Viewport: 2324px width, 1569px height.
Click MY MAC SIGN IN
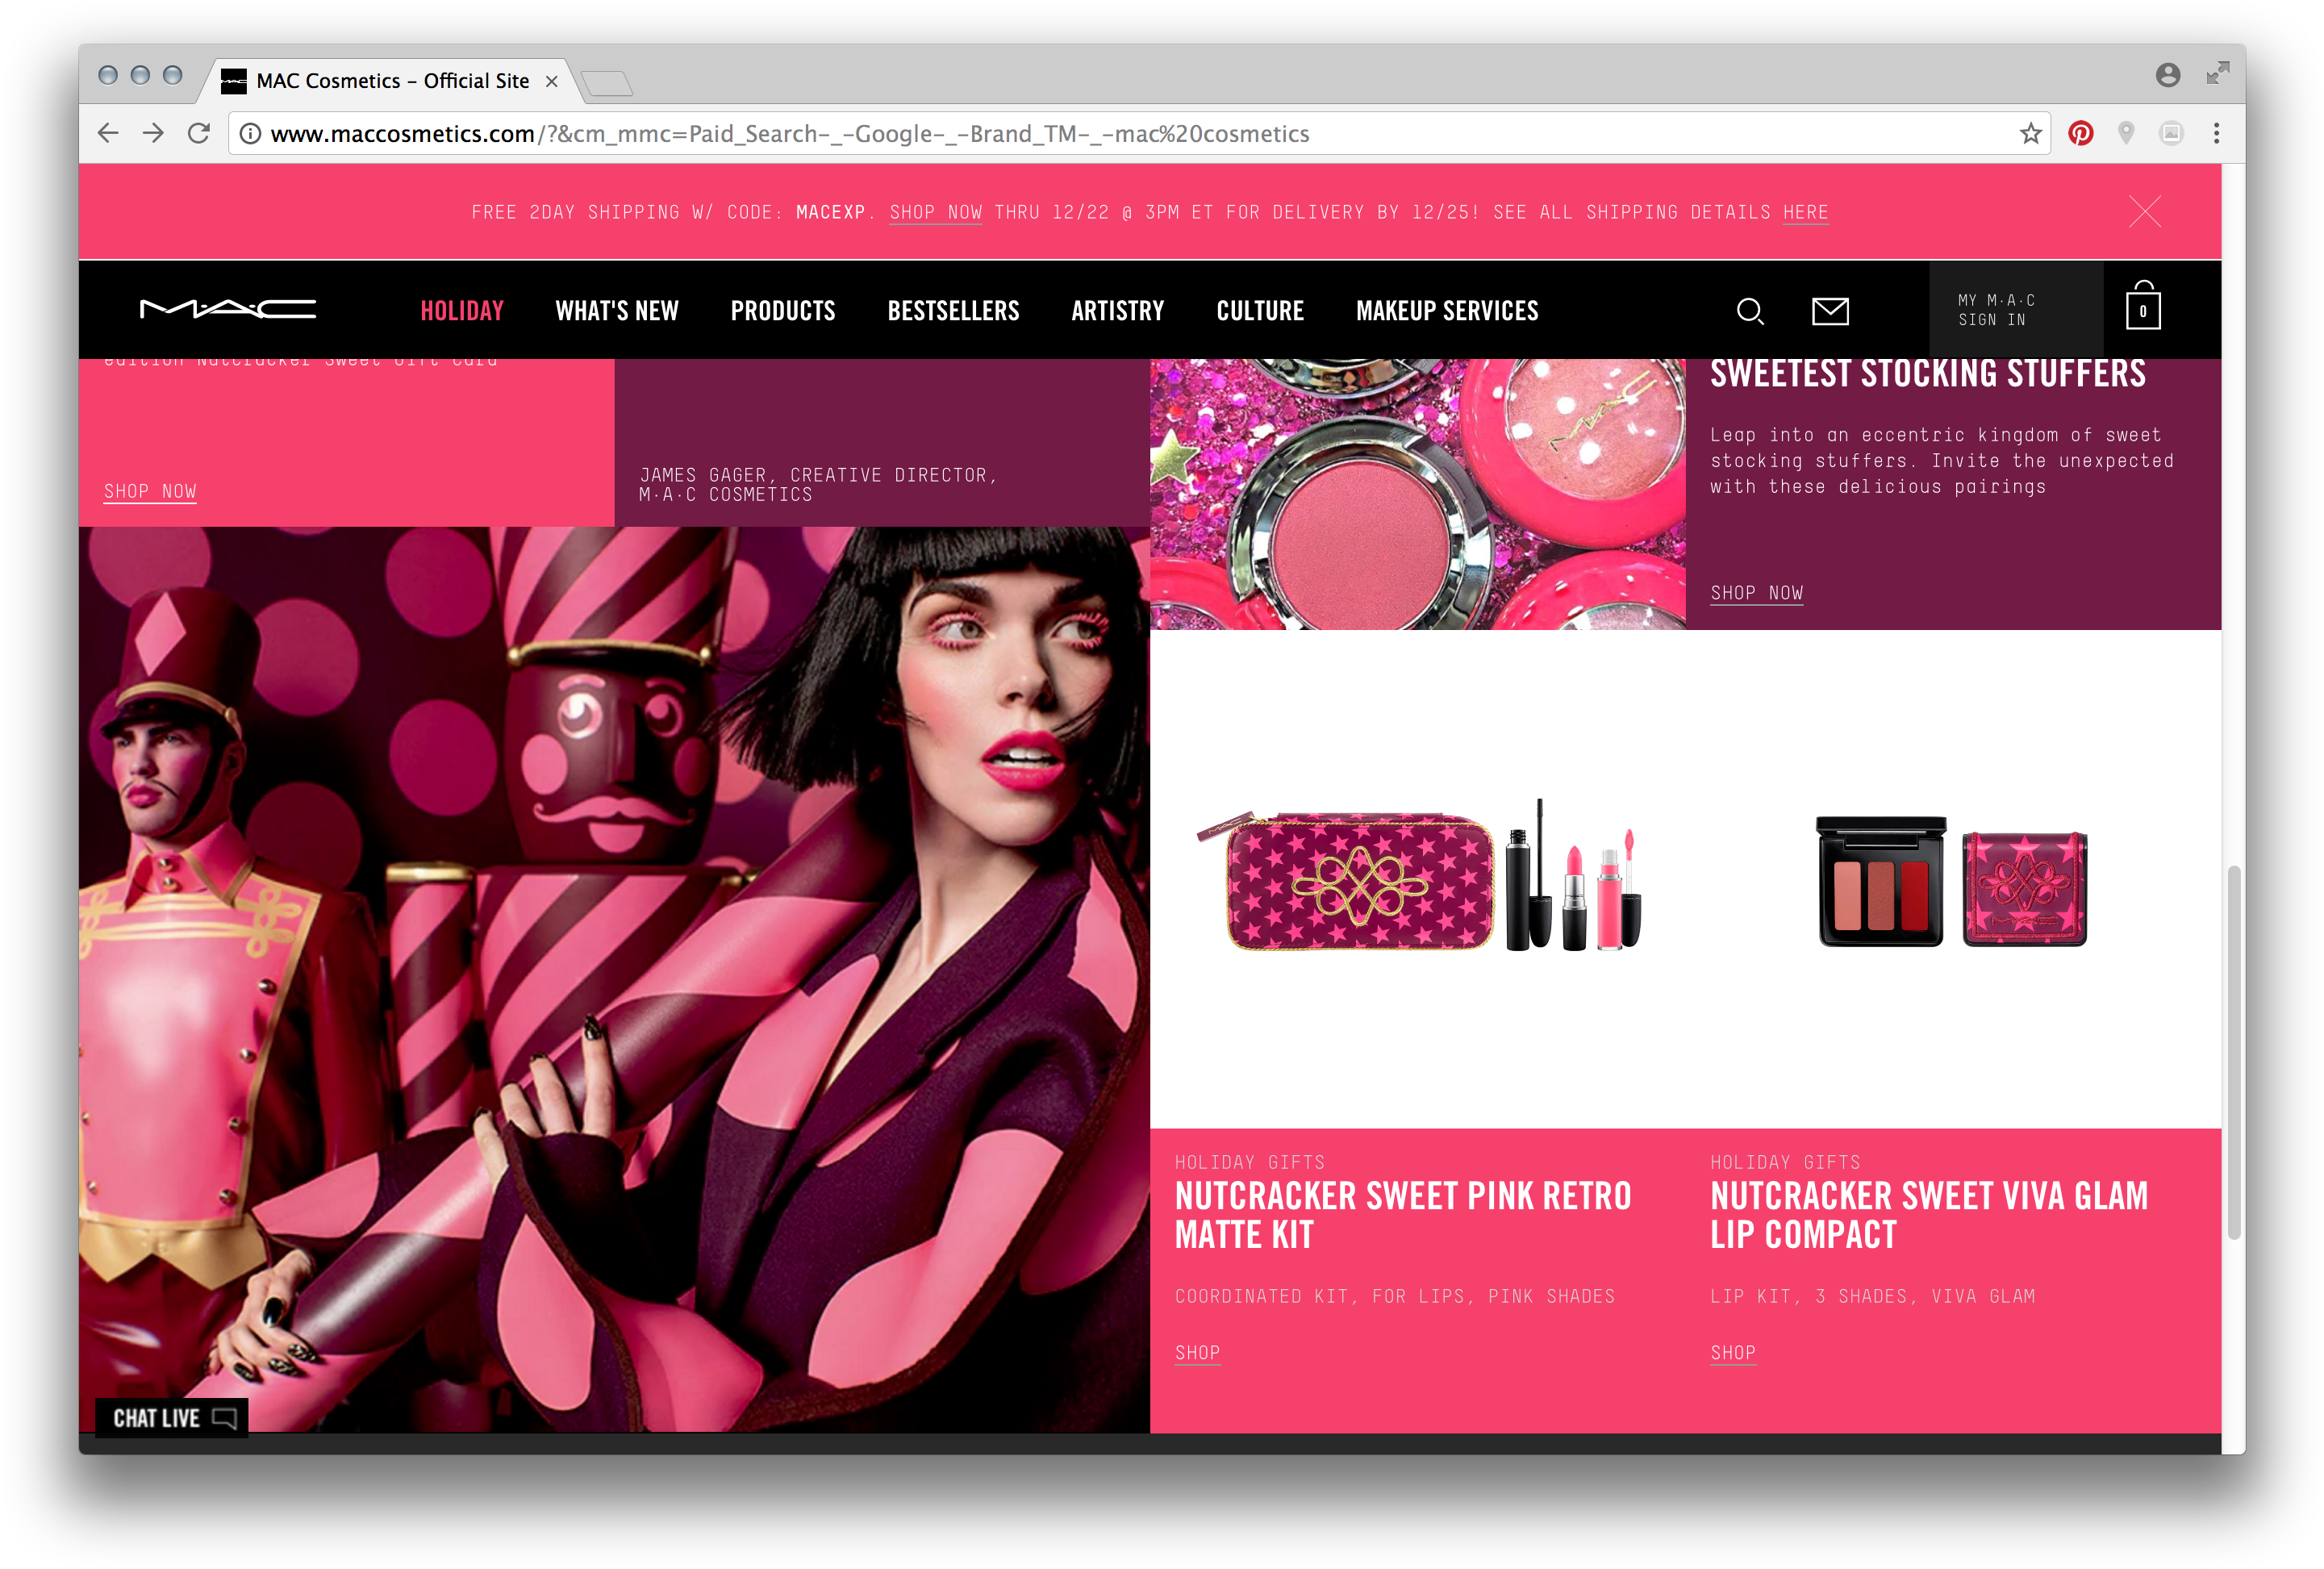tap(2000, 310)
